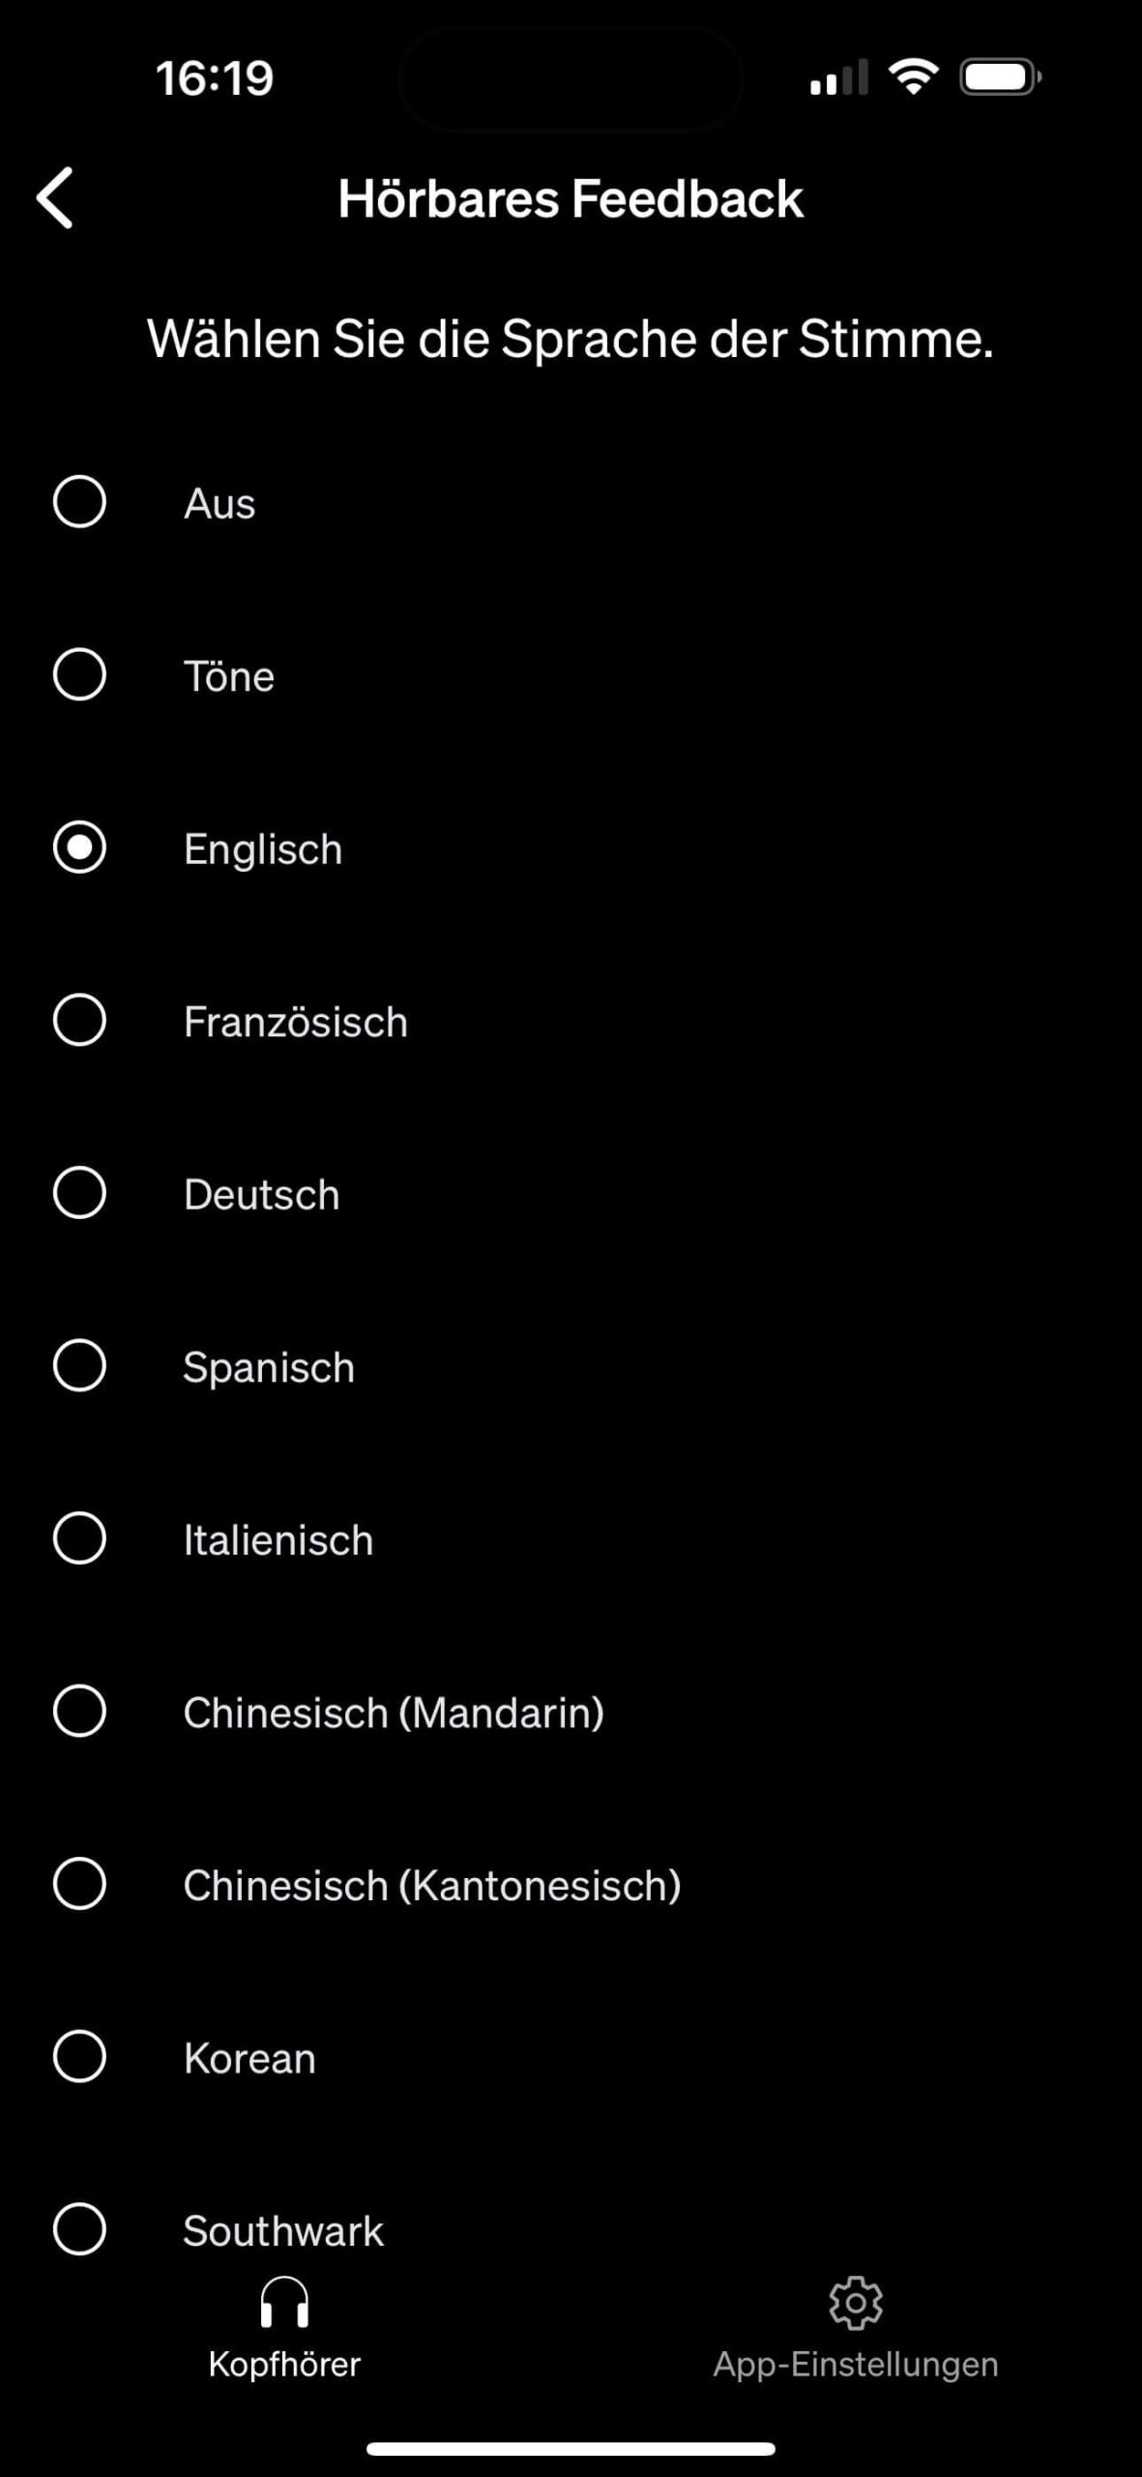Tap the Wi-Fi status icon
Screen dimensions: 1142x2477
click(914, 76)
